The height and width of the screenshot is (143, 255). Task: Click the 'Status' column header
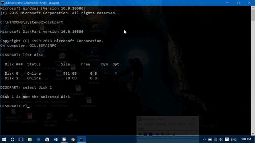[x=34, y=64]
